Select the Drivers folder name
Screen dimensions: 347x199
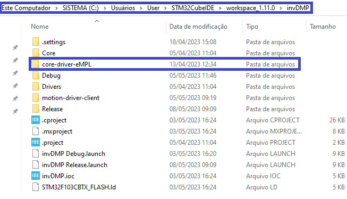coord(52,86)
